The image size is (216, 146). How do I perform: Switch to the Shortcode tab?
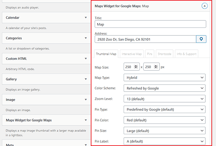click(165, 54)
